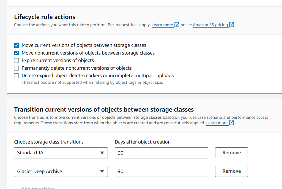Click the Glacier Deep Archive dropdown arrow icon
Viewport: 282px width, 189px height.
(102, 171)
